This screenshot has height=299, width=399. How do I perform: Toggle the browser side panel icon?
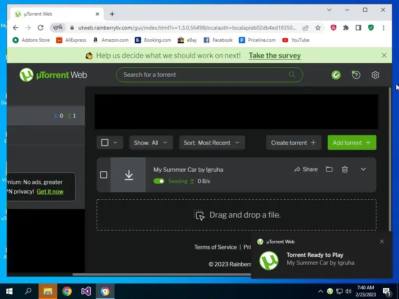(x=358, y=28)
